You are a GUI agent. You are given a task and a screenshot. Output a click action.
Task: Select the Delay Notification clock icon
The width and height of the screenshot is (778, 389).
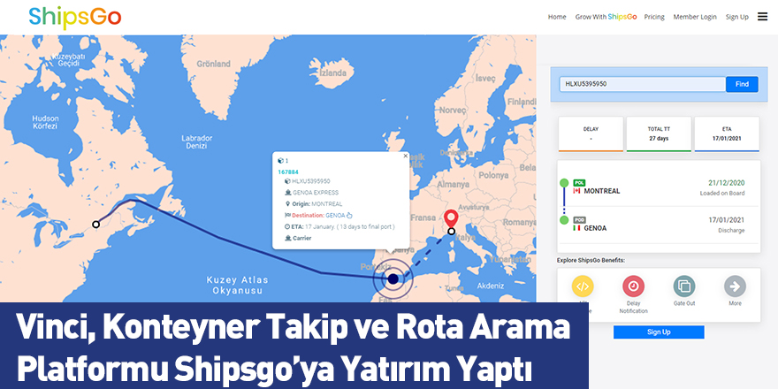point(633,286)
